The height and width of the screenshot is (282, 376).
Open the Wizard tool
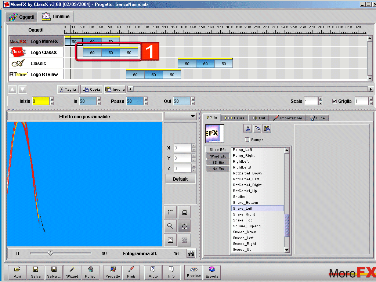click(x=72, y=272)
